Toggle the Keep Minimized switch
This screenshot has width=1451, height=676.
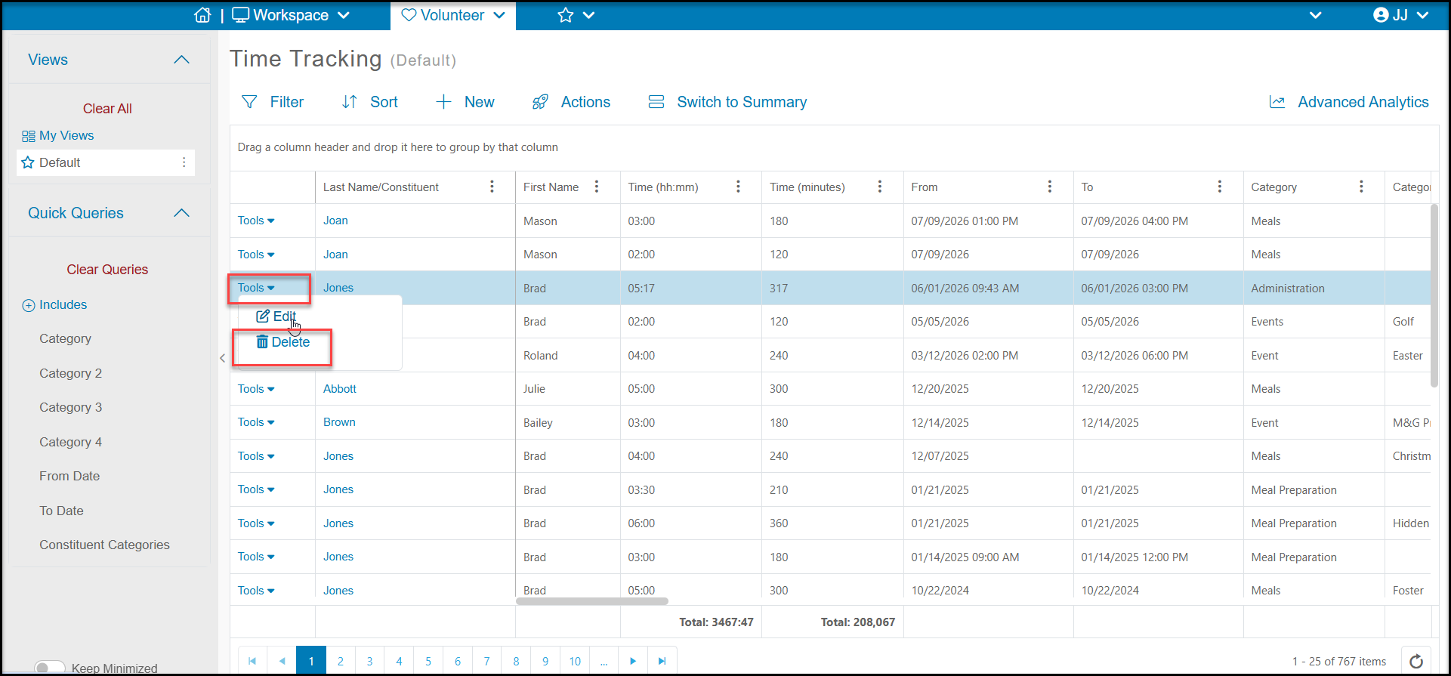pyautogui.click(x=50, y=668)
